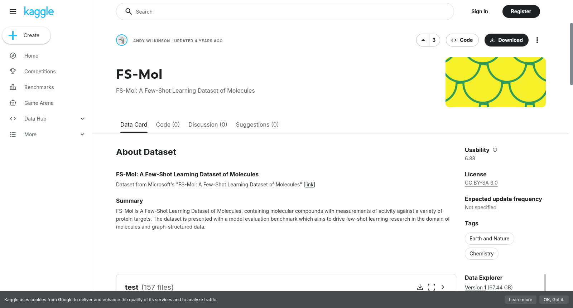This screenshot has width=573, height=308.
Task: Click the Download button
Action: (x=506, y=40)
